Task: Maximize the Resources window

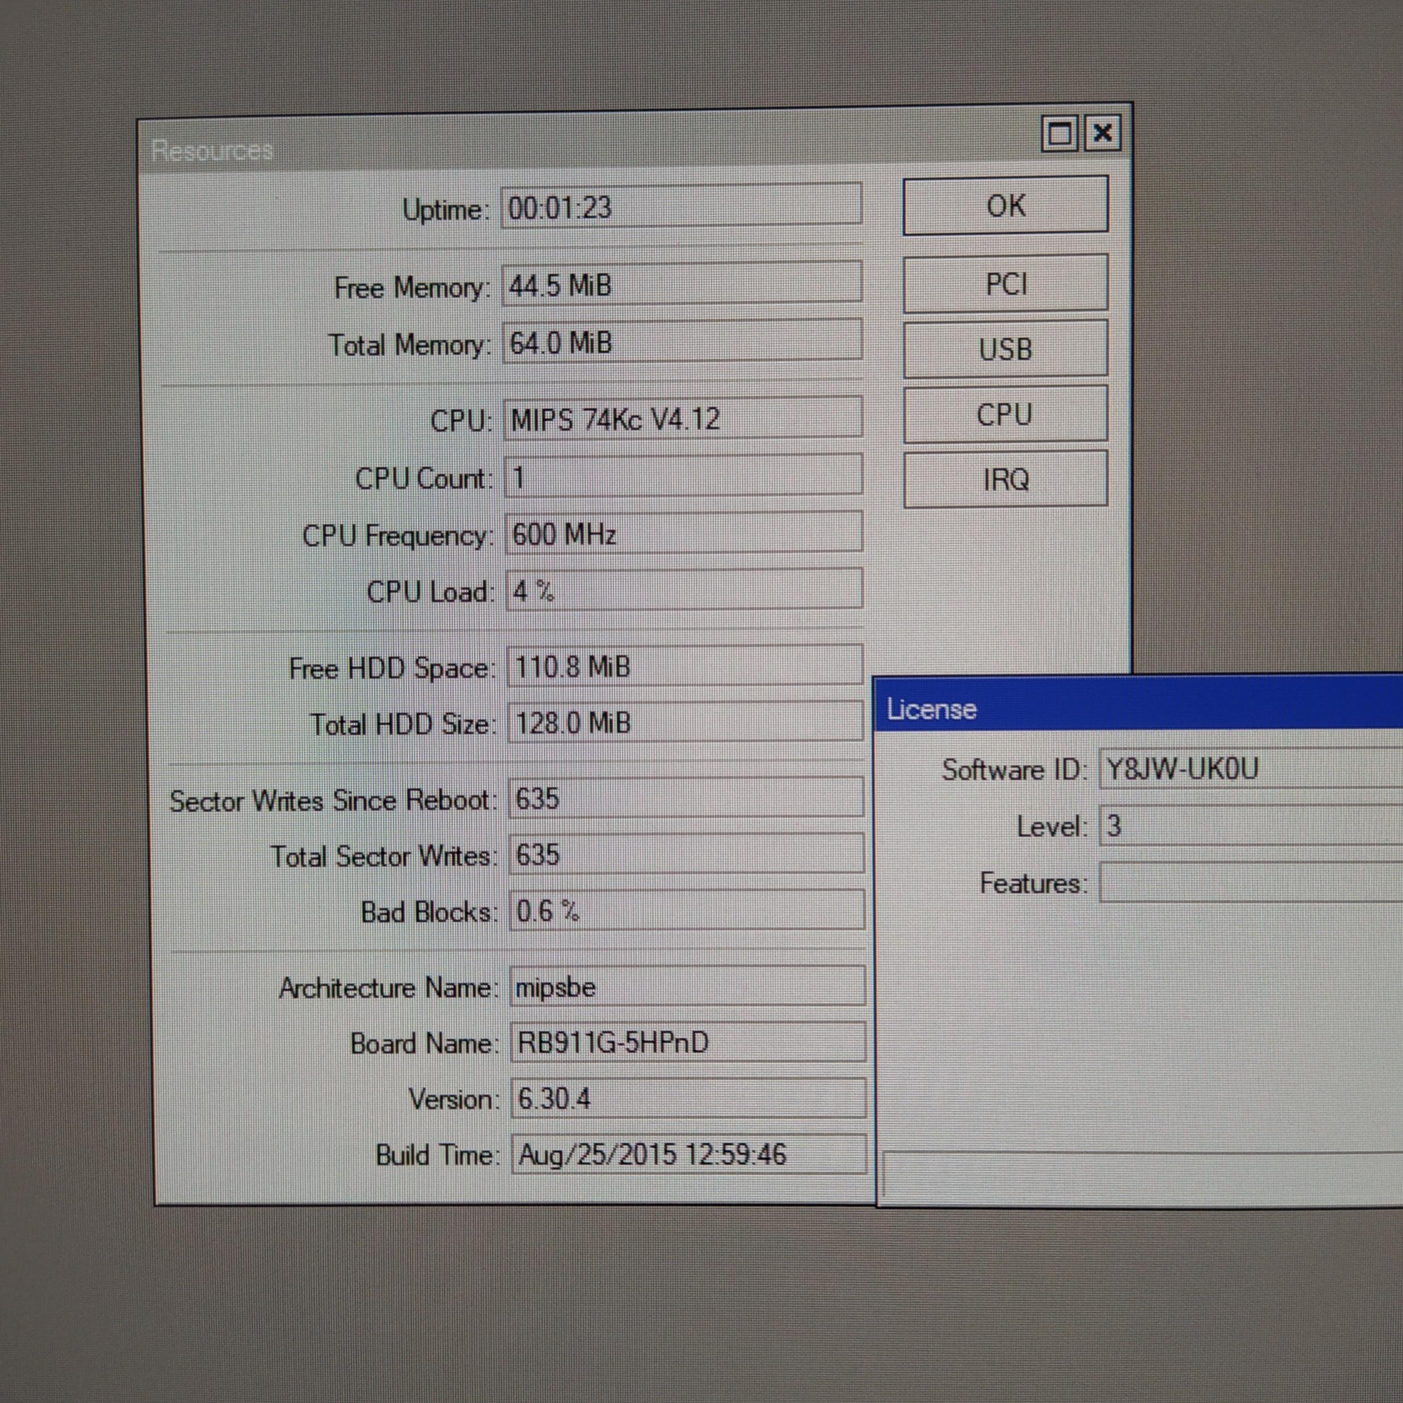Action: click(x=1060, y=134)
